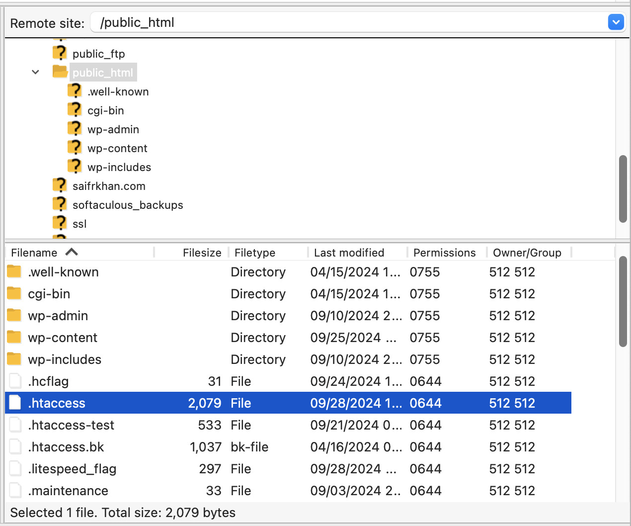The width and height of the screenshot is (631, 526).
Task: Sort by the Filename column header
Action: [x=34, y=253]
